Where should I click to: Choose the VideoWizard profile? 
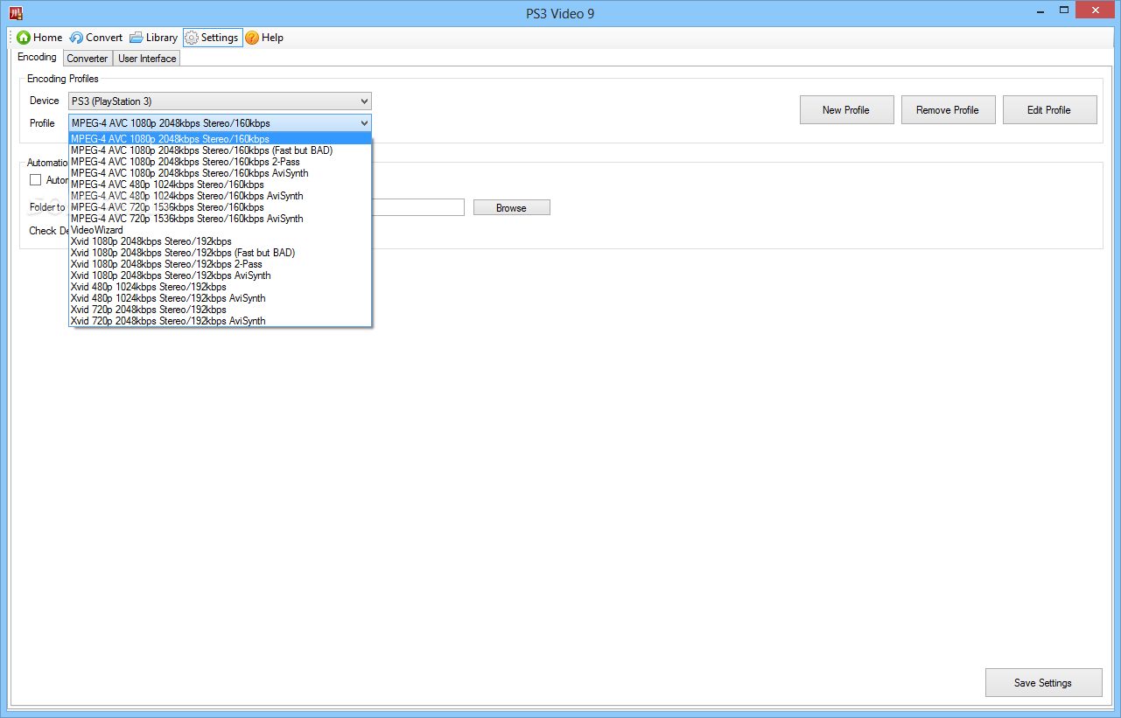[x=220, y=230]
